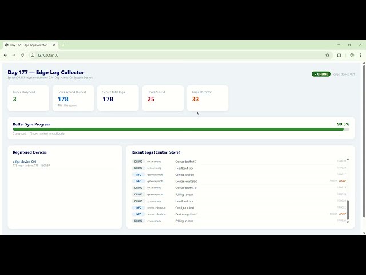Click the address bar showing 127.0.0.1:8100

[x=177, y=55]
